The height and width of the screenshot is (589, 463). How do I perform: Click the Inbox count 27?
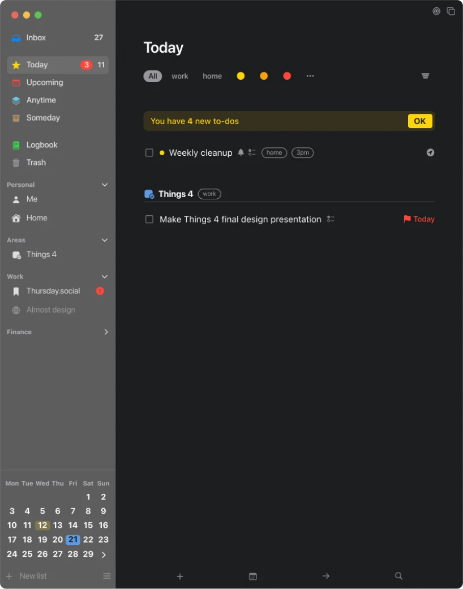[98, 37]
